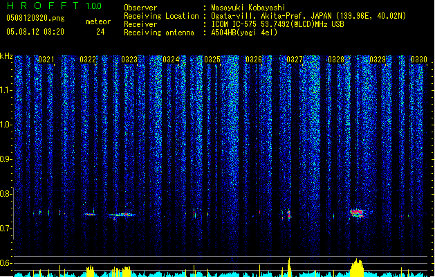Image resolution: width=435 pixels, height=277 pixels.
Task: Select the antenna value A504HB(yagi 4el)
Action: (x=244, y=33)
